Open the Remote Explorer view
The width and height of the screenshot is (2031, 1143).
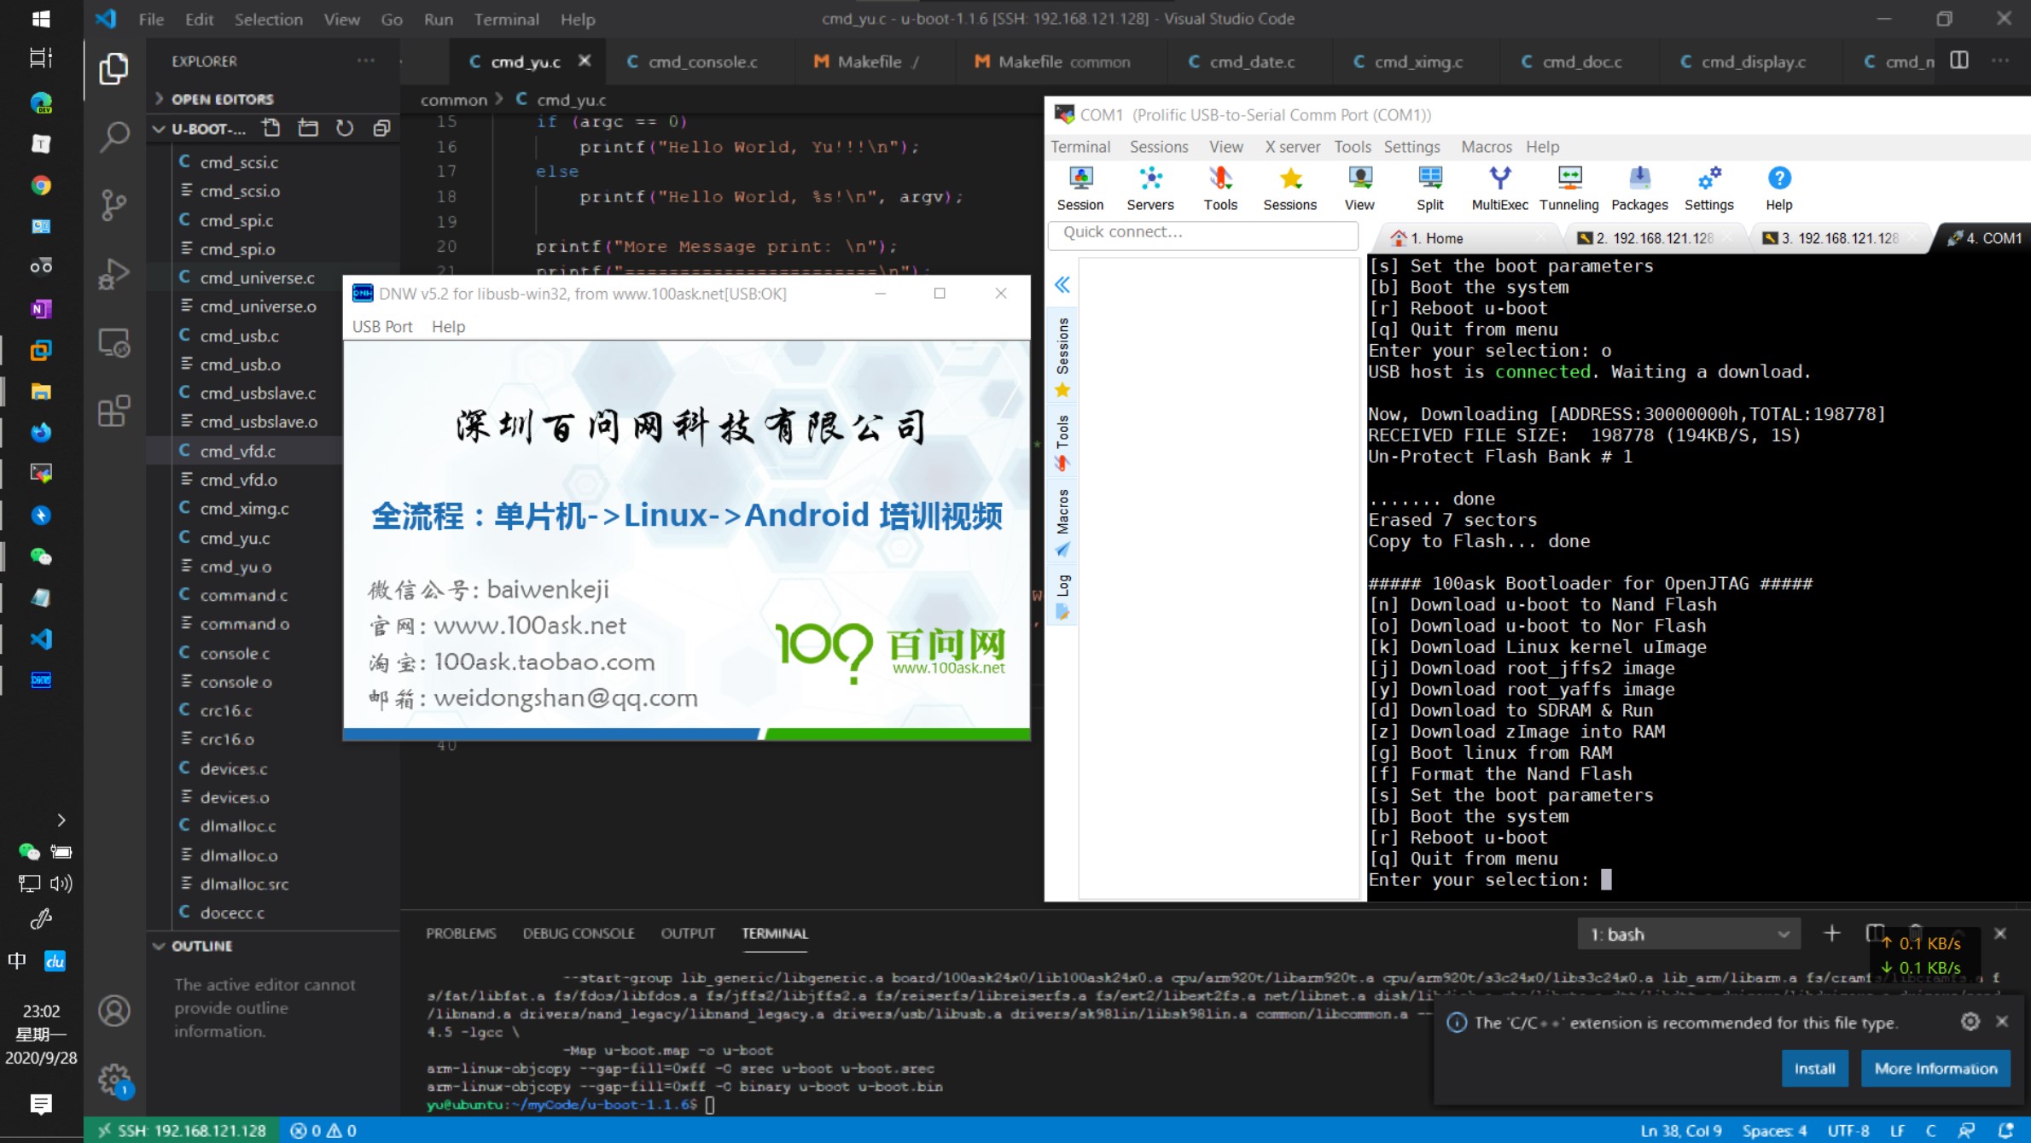(113, 342)
